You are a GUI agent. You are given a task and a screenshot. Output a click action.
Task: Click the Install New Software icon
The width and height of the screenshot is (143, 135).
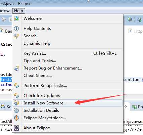click(x=16, y=103)
